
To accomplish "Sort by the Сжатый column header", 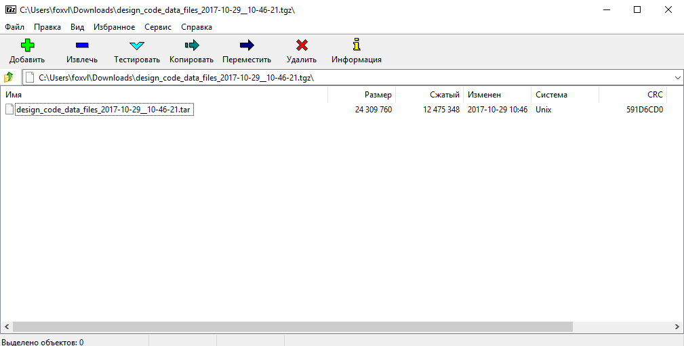I will pos(430,95).
